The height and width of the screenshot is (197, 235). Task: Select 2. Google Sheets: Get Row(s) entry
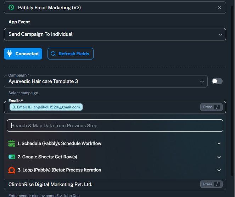[115, 157]
